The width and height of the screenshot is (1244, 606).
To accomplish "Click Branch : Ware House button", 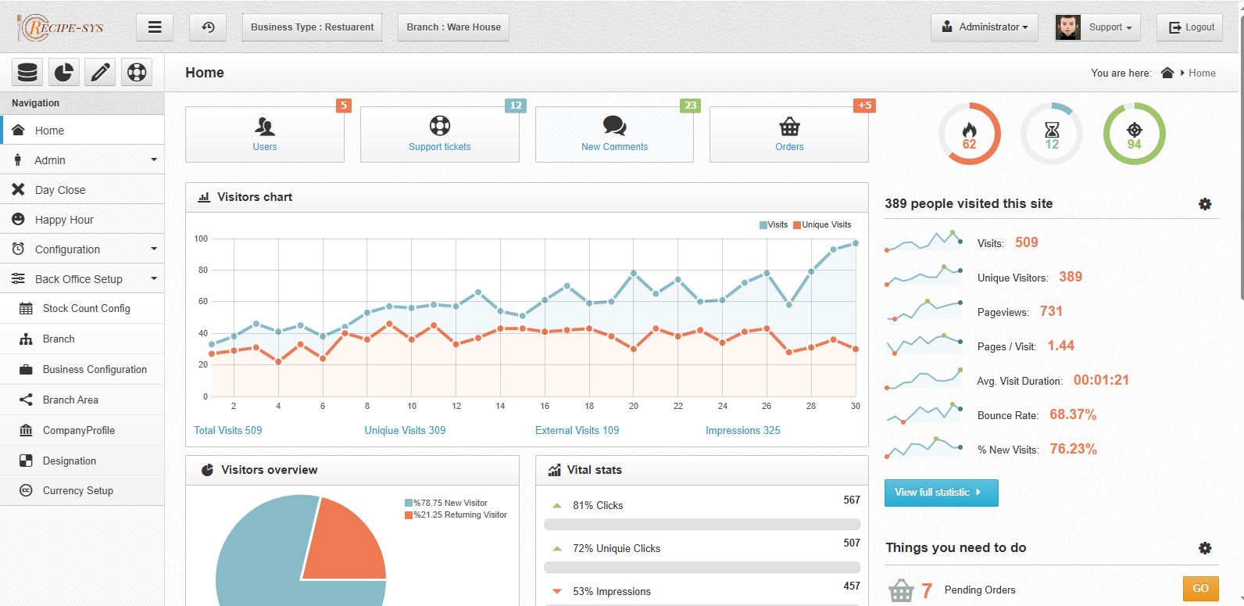I will pos(453,27).
